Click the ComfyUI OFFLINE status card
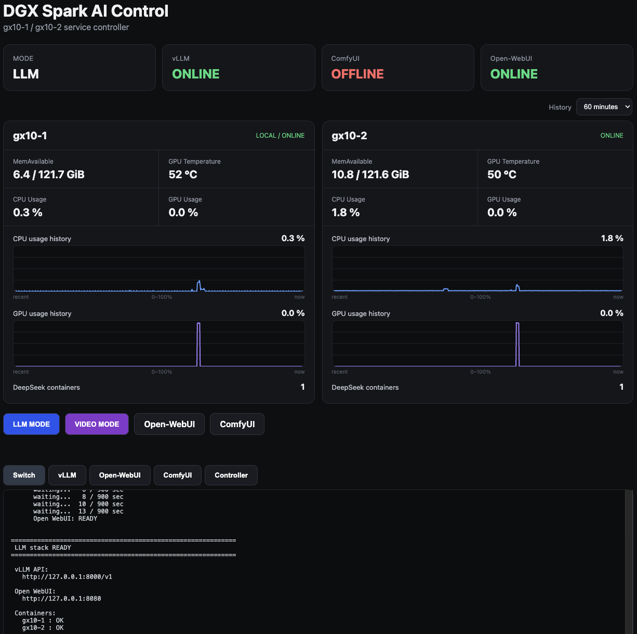The image size is (637, 634). coord(398,68)
